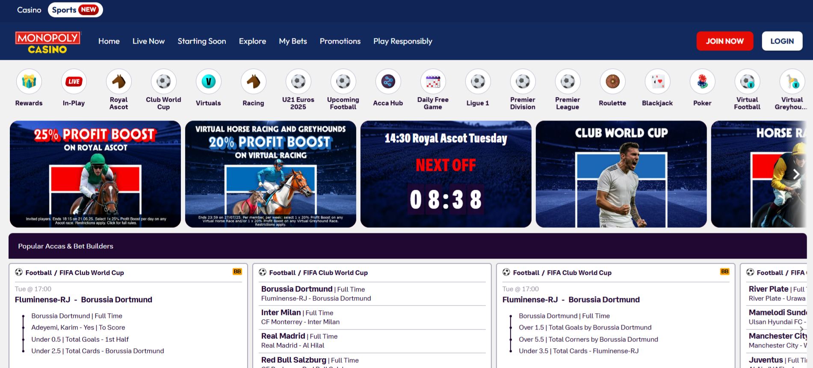This screenshot has height=368, width=813.
Task: Click football icon on second acca card
Action: coord(263,272)
